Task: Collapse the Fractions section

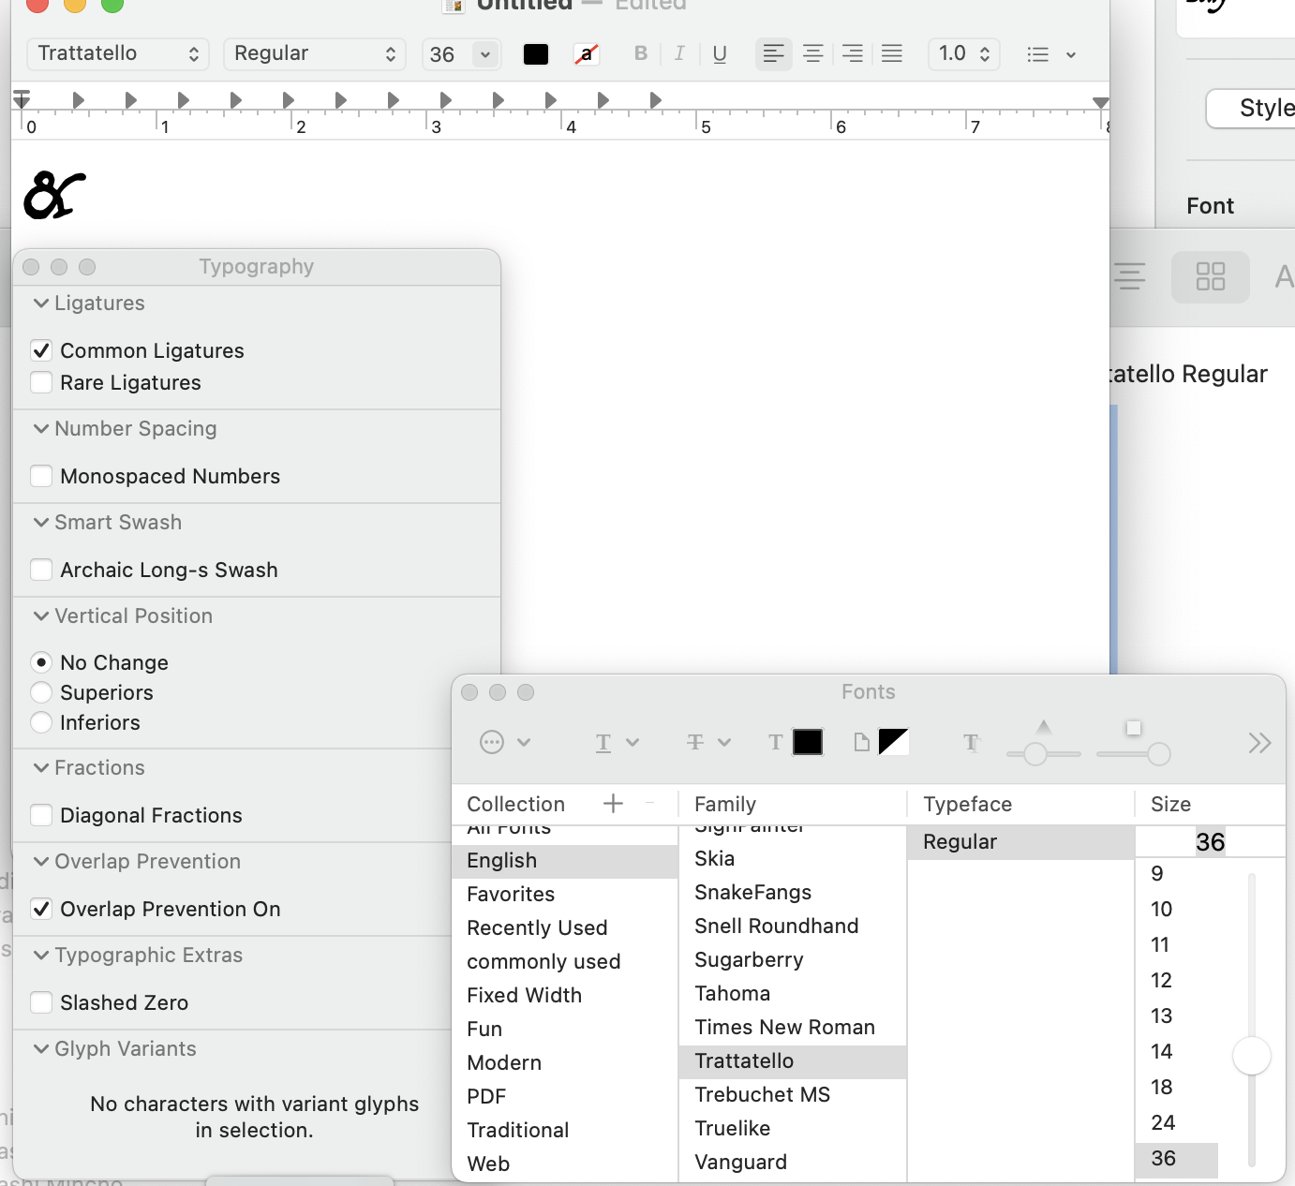Action: coord(41,767)
